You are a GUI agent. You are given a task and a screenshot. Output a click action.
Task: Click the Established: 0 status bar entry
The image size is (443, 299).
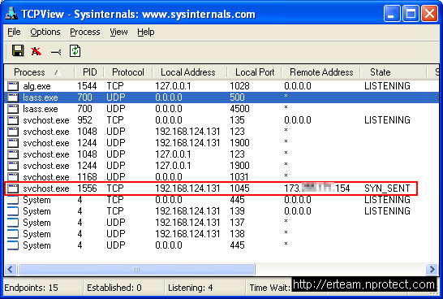point(114,288)
